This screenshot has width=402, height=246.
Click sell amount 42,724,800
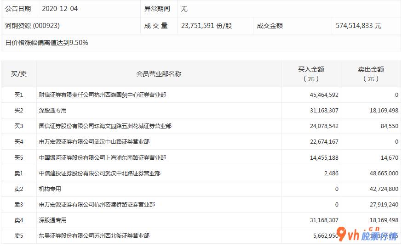(384, 189)
